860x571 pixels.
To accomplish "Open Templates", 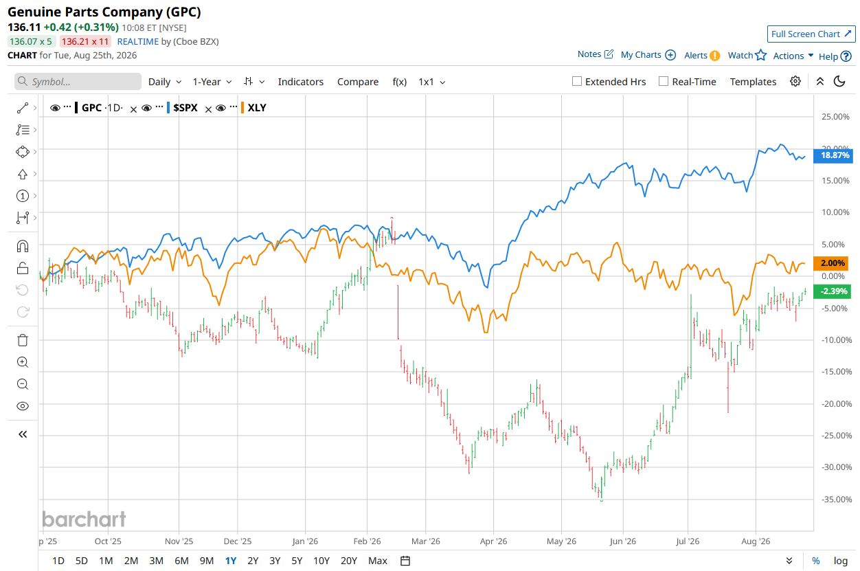I will point(753,81).
